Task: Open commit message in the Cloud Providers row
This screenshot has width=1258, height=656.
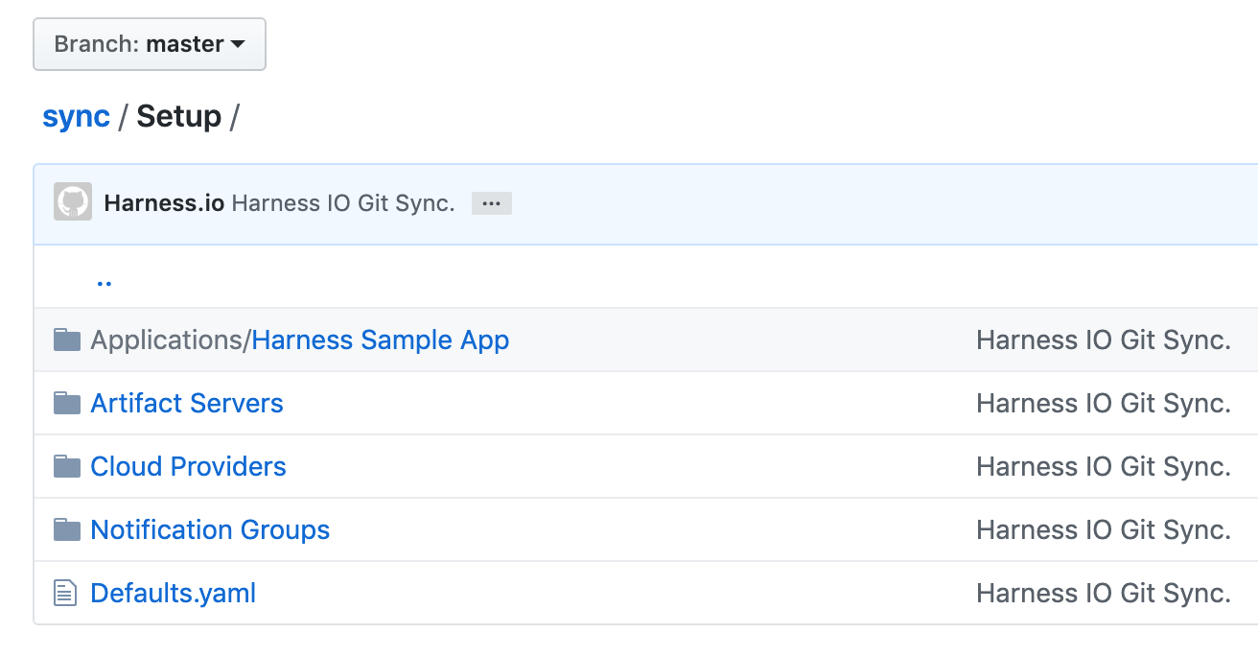Action: tap(1104, 466)
